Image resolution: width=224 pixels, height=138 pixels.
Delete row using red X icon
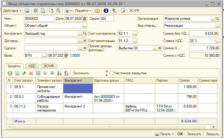[31, 73]
